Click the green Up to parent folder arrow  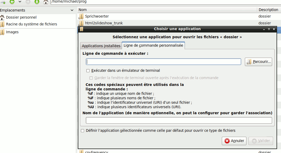(x=37, y=2)
